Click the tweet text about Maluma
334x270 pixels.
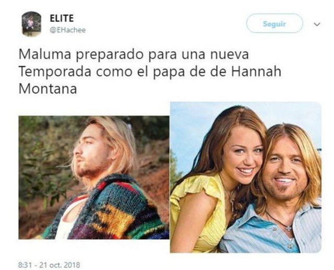[150, 72]
